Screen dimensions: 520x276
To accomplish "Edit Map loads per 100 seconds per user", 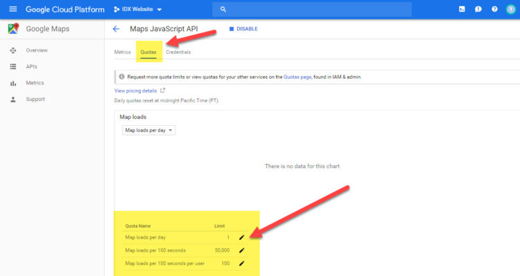I will tap(242, 264).
